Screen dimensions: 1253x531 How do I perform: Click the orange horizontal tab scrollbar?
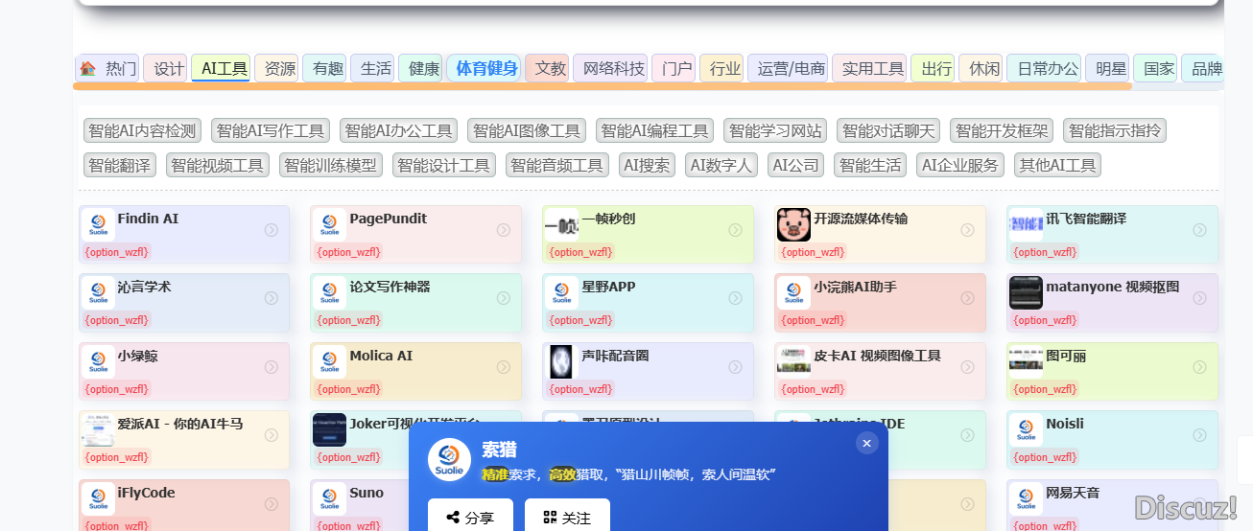pyautogui.click(x=603, y=86)
